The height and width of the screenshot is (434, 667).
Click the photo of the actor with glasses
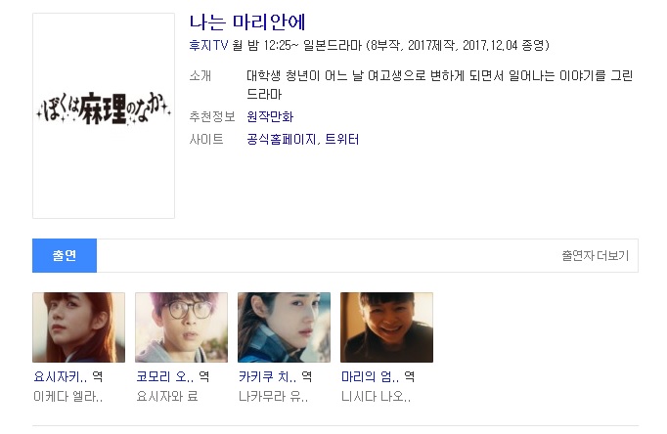[181, 327]
